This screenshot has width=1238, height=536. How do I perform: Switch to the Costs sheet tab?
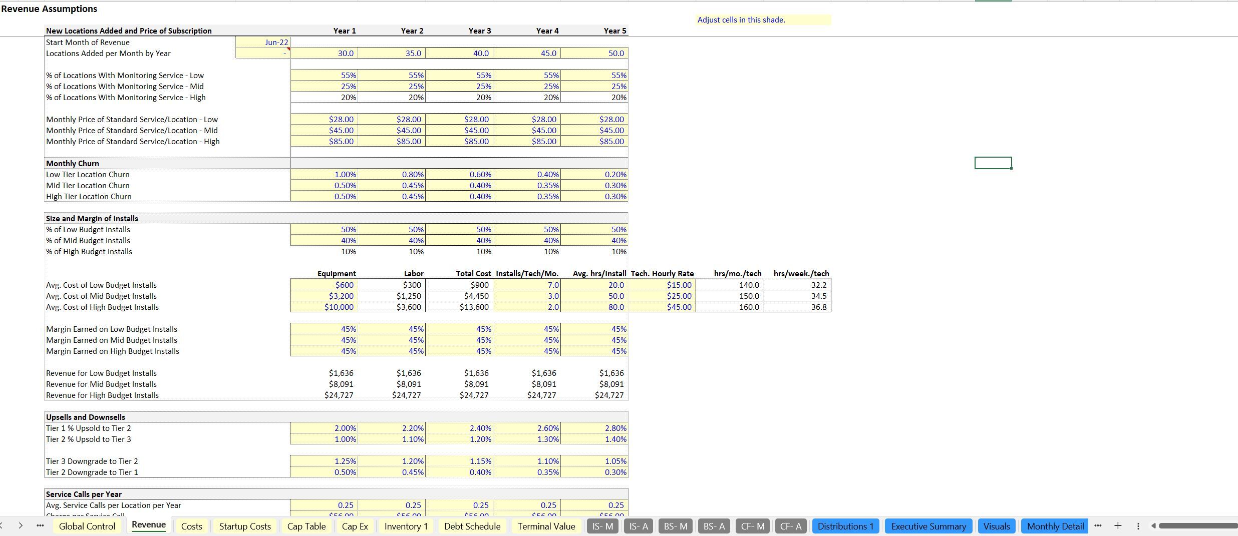point(192,526)
